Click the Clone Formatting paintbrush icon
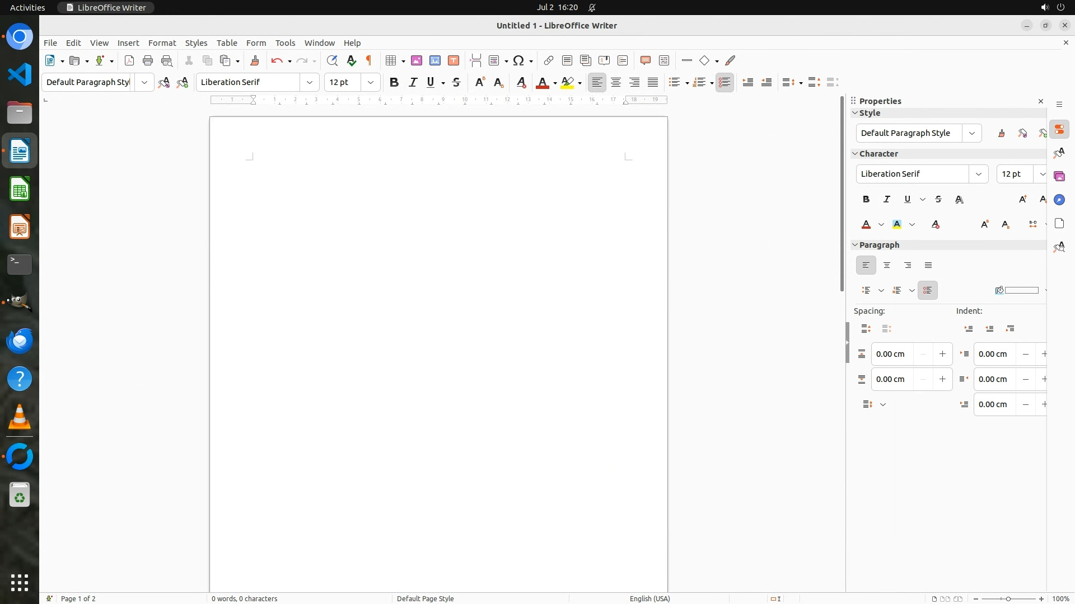 pyautogui.click(x=255, y=60)
